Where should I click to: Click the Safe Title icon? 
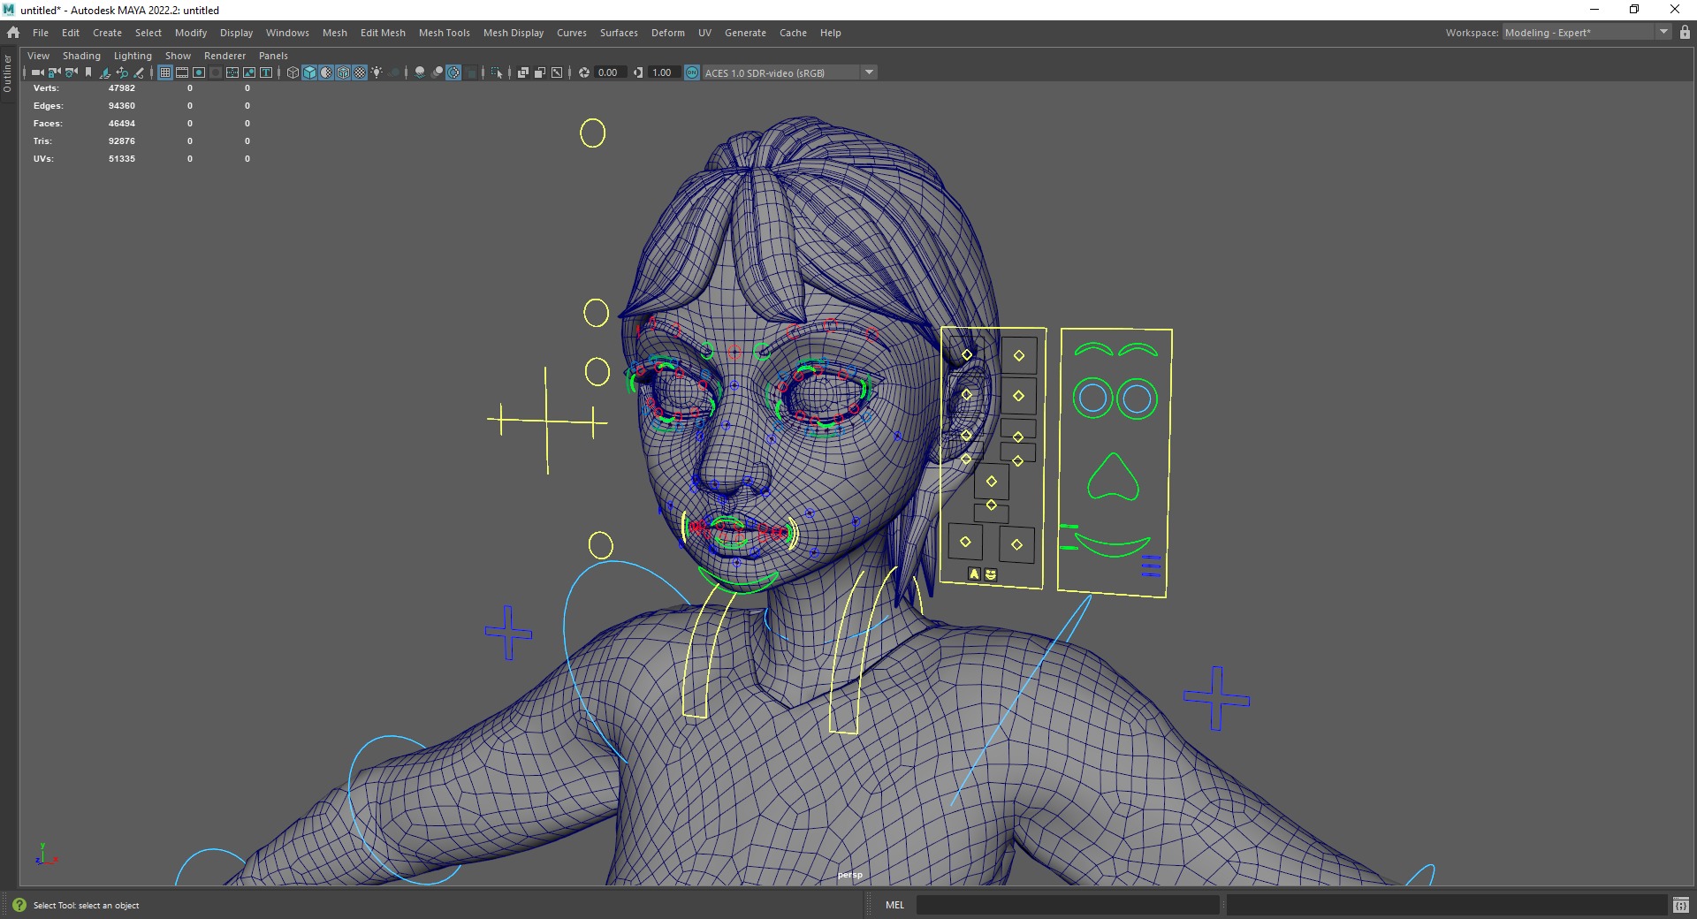pos(266,72)
